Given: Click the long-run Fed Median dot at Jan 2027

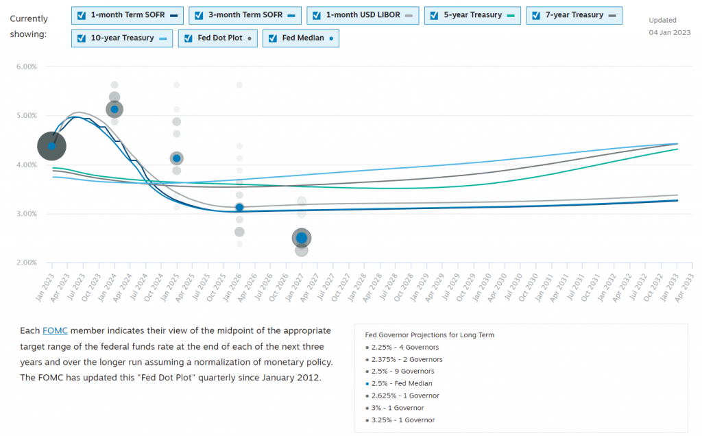Looking at the screenshot, I should point(302,238).
